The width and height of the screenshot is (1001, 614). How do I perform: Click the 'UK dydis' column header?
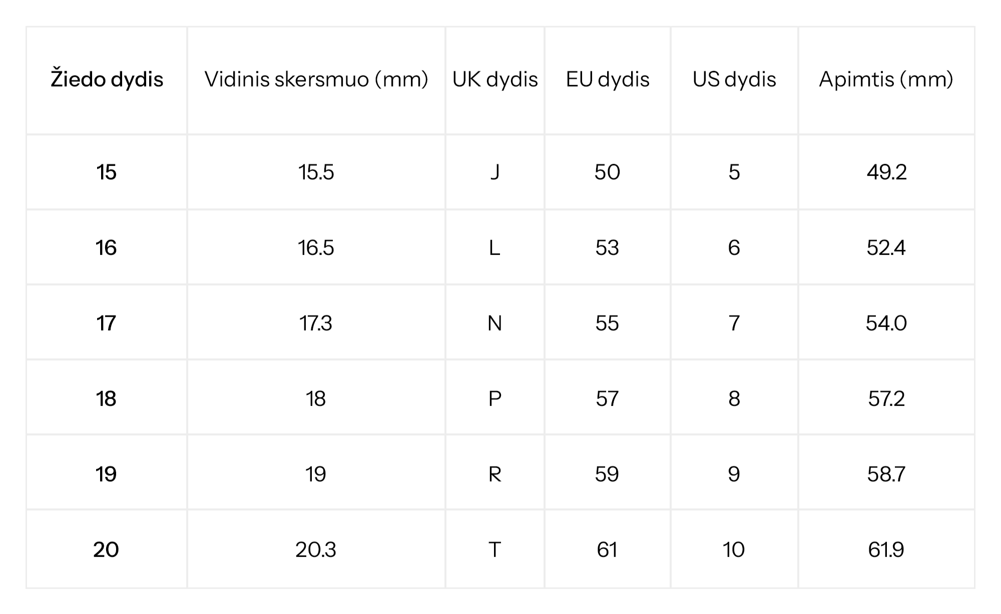494,79
